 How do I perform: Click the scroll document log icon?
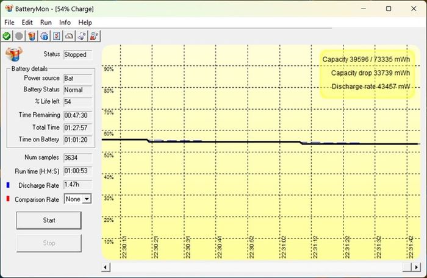coord(82,36)
